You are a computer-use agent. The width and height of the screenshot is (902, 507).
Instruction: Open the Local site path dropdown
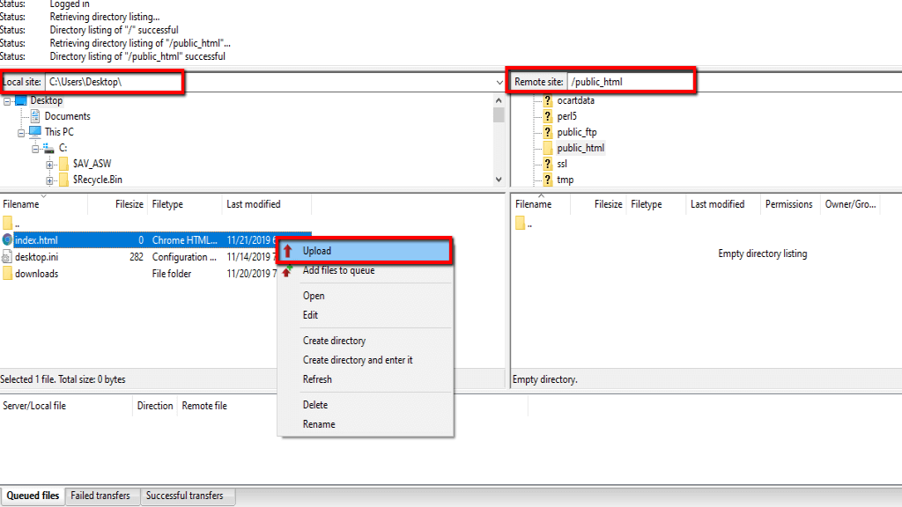499,82
